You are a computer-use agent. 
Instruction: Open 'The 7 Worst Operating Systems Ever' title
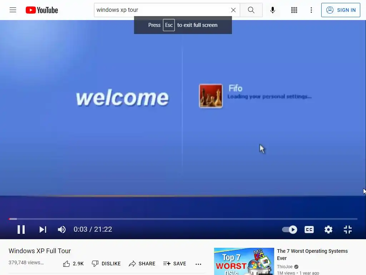[x=312, y=255]
